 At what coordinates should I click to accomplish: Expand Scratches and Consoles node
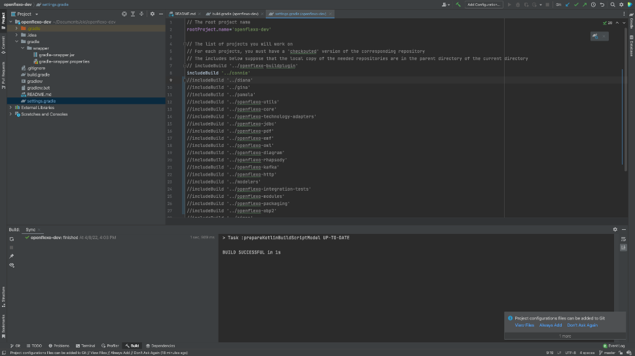11,114
